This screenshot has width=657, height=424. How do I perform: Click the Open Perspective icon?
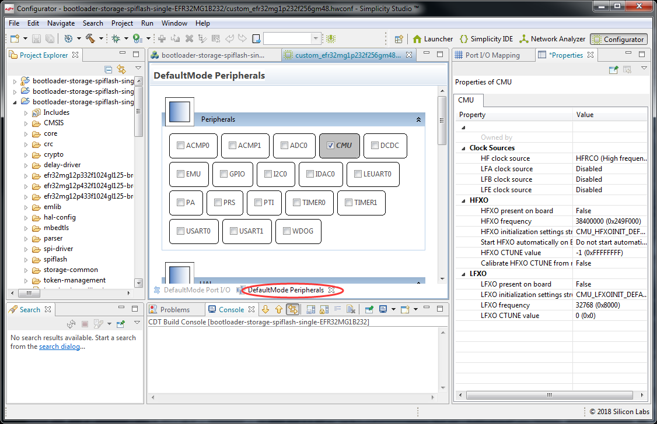pyautogui.click(x=399, y=39)
